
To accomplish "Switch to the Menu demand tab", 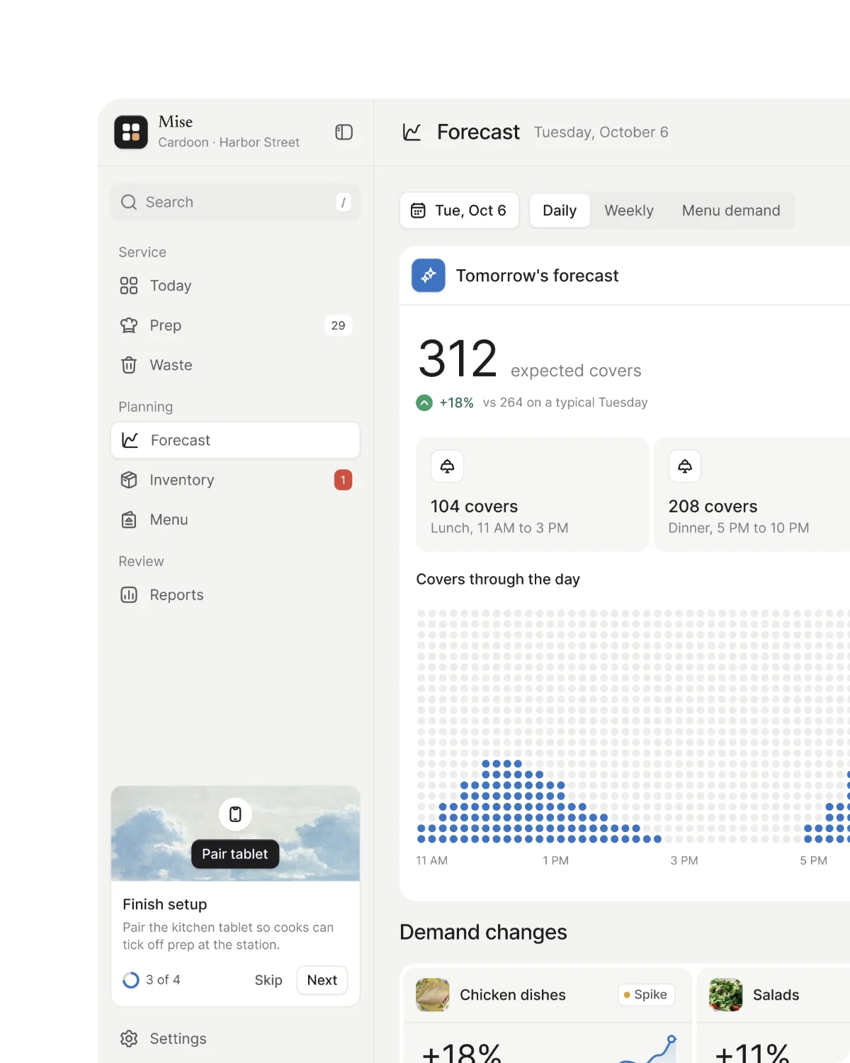I will tap(731, 210).
